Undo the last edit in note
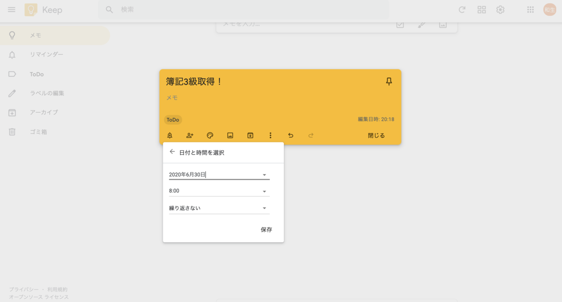This screenshot has width=562, height=302. [x=290, y=135]
